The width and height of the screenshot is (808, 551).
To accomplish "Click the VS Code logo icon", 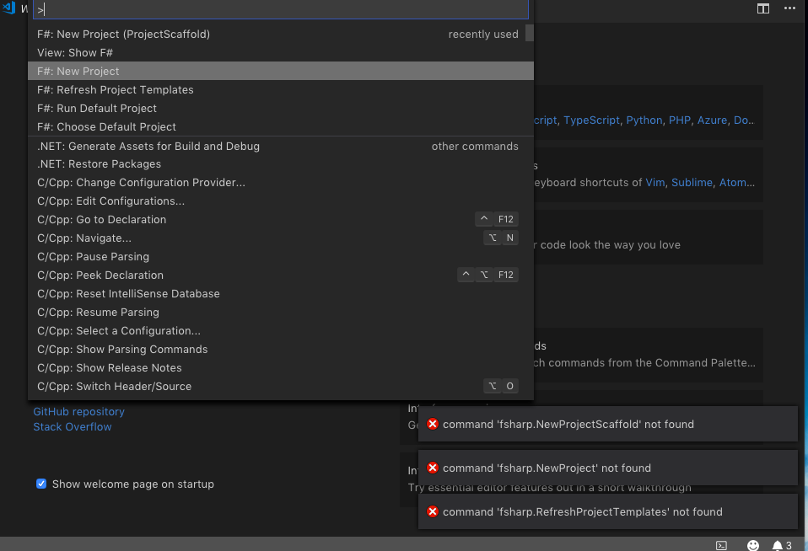I will click(x=8, y=8).
